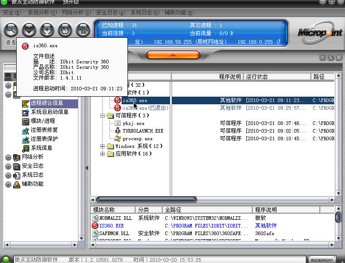Open the 安全日志 menu
Viewport: 345px width, 263px height.
tap(111, 13)
